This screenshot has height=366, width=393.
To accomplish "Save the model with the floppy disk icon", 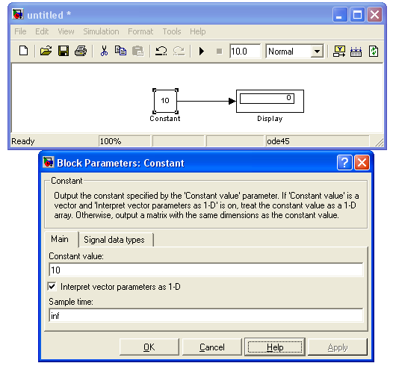I will tap(64, 51).
